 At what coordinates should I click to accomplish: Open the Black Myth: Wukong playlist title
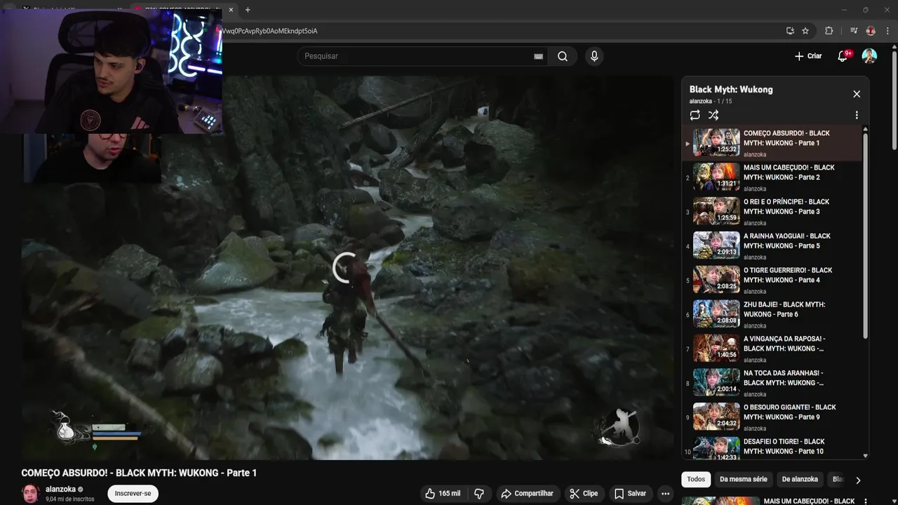(x=731, y=90)
